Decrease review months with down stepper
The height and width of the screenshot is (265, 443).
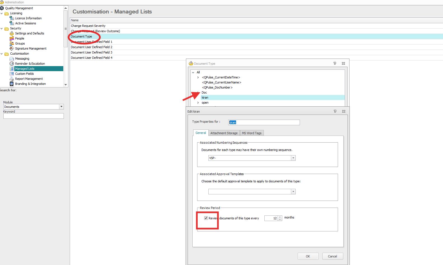[x=280, y=220]
